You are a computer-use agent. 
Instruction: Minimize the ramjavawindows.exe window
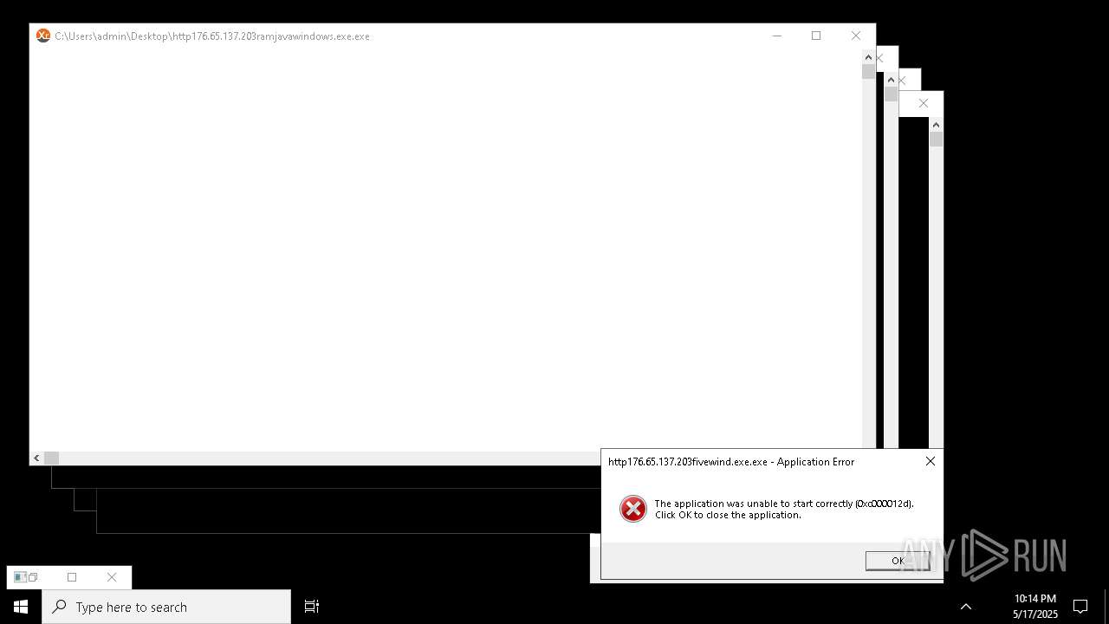777,36
